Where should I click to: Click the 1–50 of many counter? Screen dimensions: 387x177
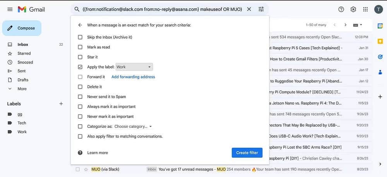[316, 25]
